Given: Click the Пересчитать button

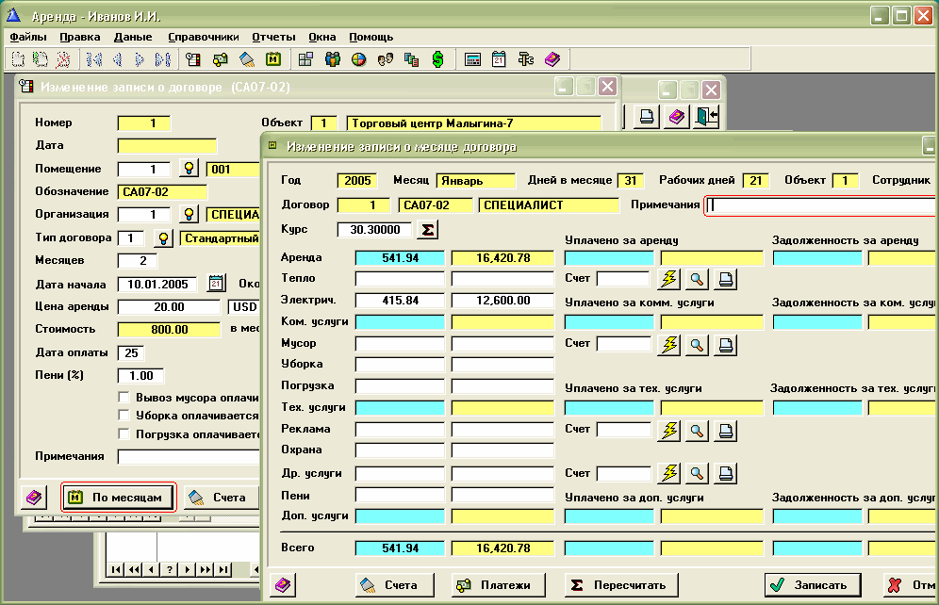Looking at the screenshot, I should point(620,584).
